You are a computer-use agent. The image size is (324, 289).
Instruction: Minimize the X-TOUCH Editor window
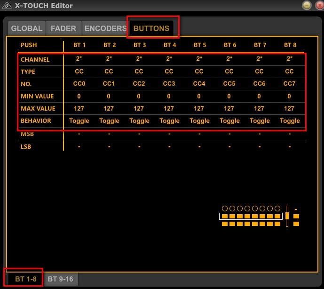click(x=307, y=5)
